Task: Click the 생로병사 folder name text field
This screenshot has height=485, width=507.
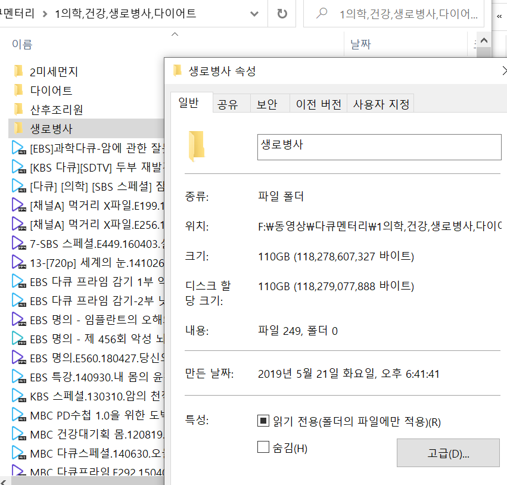Action: 379,147
